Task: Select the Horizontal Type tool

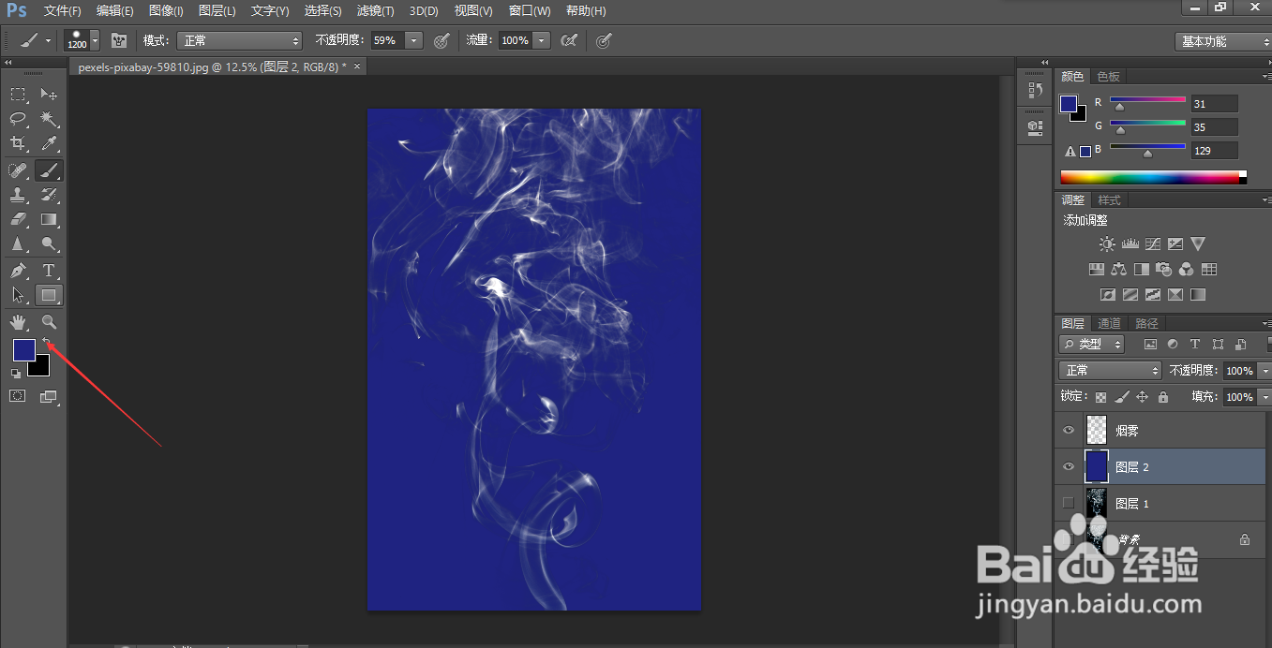Action: click(49, 271)
